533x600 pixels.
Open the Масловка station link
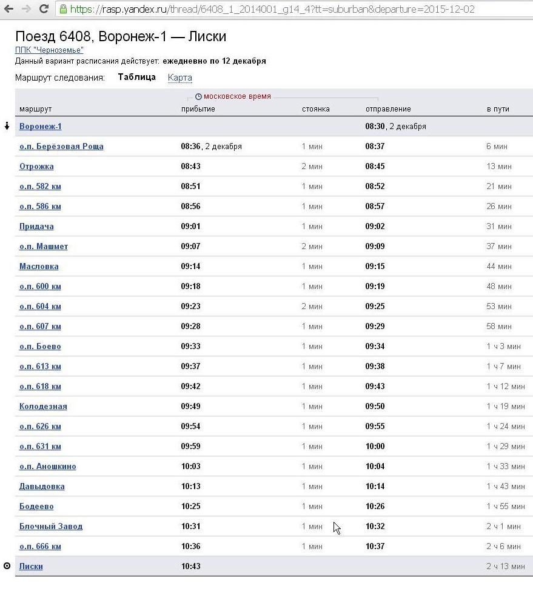coord(39,266)
